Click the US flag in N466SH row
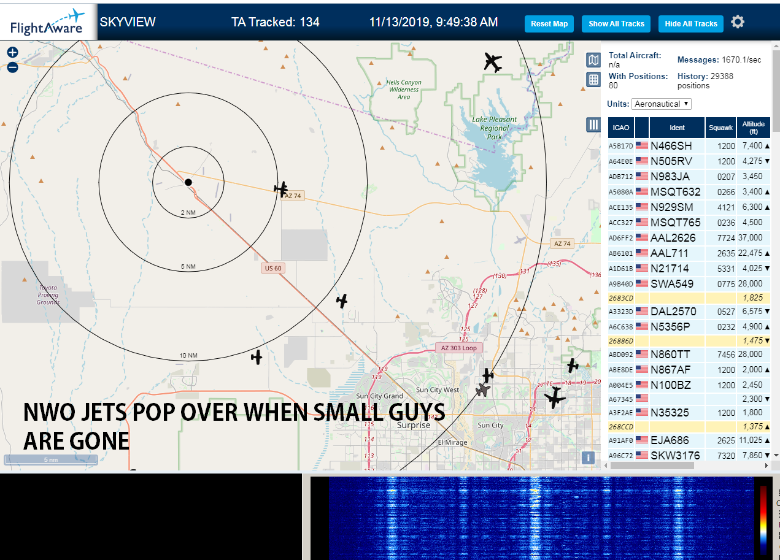Image resolution: width=780 pixels, height=560 pixels. 642,146
